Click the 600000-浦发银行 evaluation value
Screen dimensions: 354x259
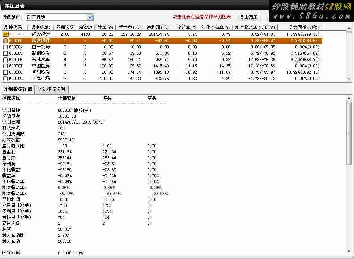coord(75,110)
